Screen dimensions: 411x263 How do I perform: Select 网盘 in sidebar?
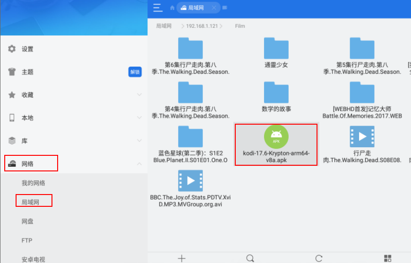click(x=27, y=221)
